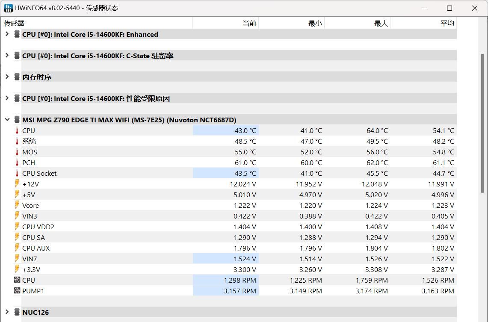This screenshot has height=322, width=488.
Task: Click the current value 1.524 V
Action: 245,259
